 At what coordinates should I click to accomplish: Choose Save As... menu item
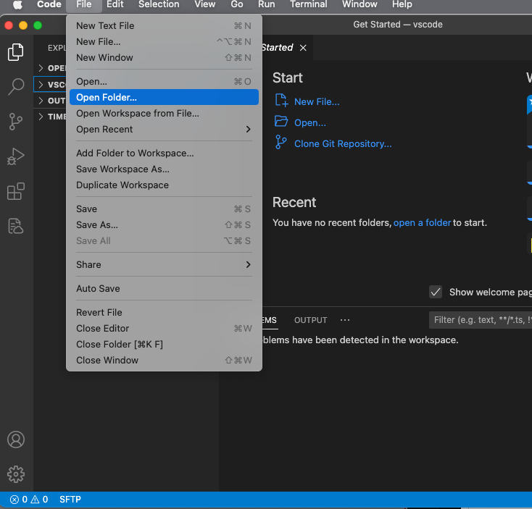pyautogui.click(x=164, y=224)
